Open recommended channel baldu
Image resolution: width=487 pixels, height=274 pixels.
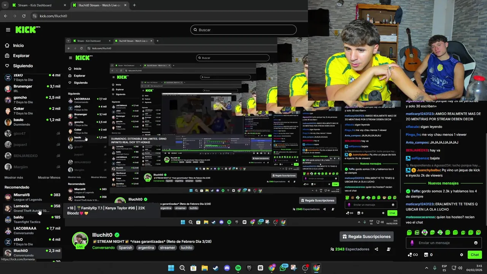click(32, 219)
